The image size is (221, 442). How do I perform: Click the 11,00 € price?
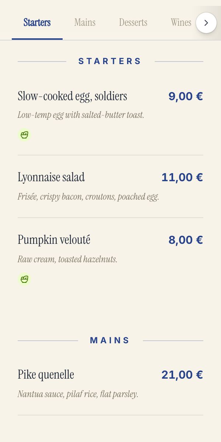[182, 177]
